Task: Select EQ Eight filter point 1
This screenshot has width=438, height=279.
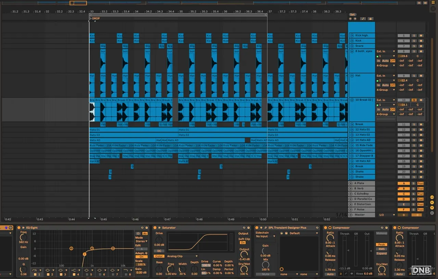Action: pyautogui.click(x=85, y=254)
